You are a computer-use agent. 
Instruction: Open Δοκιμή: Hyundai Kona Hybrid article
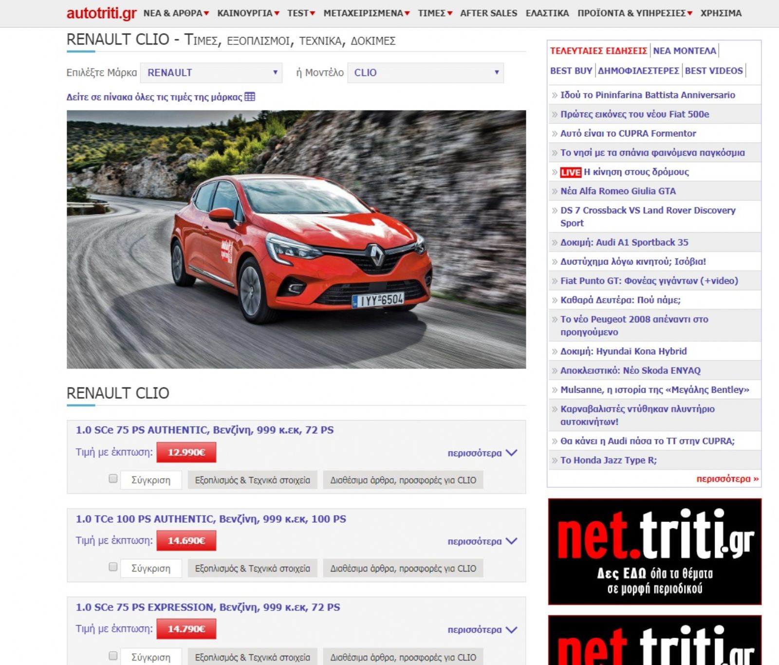[x=623, y=351]
